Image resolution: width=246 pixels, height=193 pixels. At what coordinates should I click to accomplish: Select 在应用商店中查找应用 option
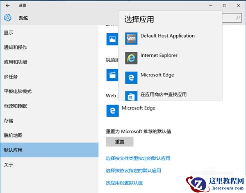164,94
